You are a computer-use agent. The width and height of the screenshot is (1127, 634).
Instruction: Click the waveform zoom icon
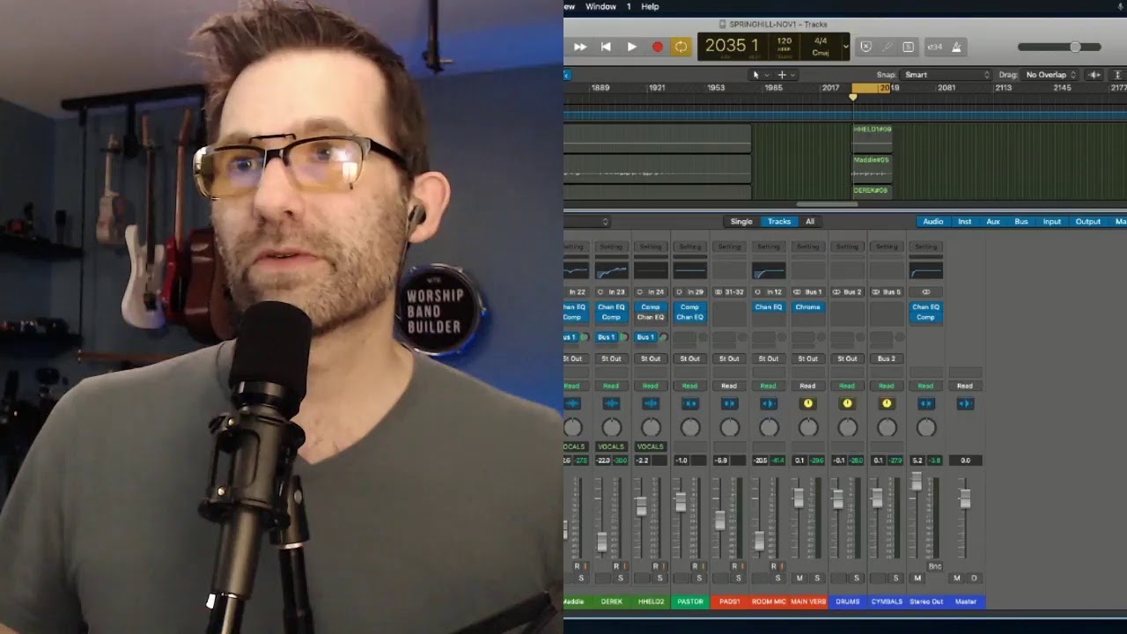pyautogui.click(x=1094, y=75)
